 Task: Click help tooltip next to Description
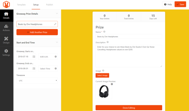[x=108, y=42]
